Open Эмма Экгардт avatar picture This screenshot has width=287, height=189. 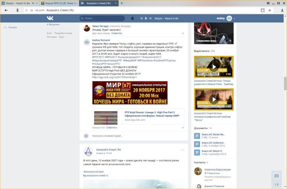87,28
